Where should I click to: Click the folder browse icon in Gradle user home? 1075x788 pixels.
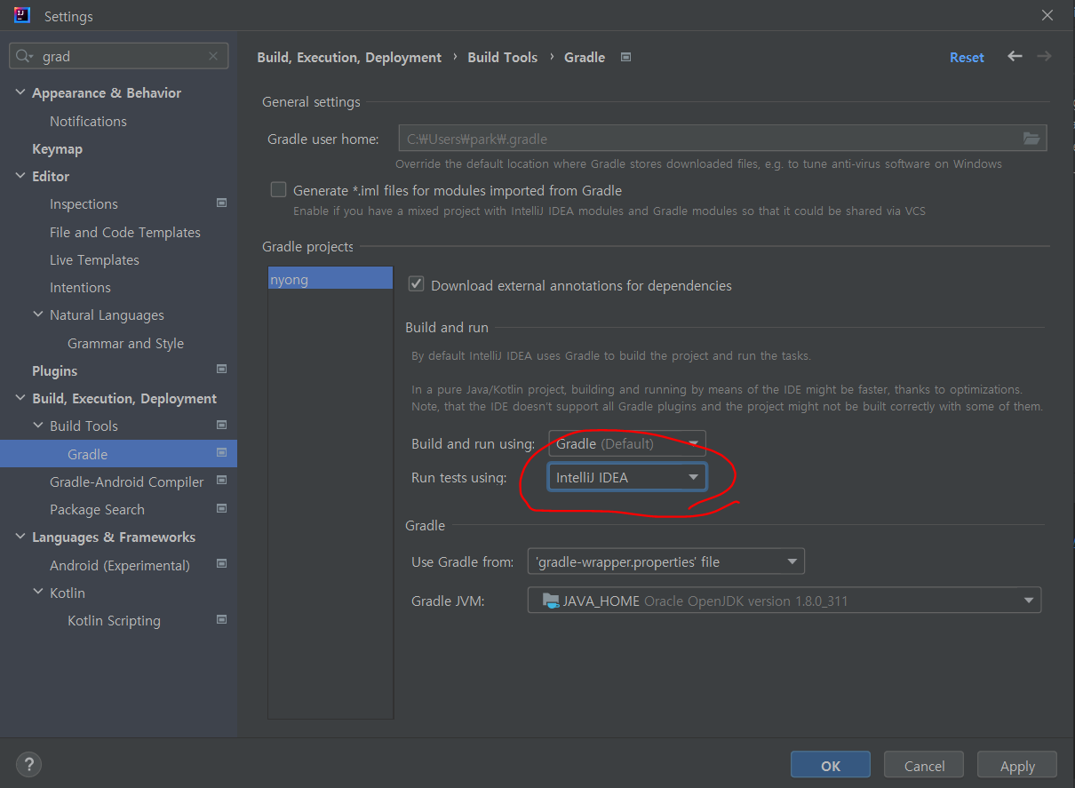(1031, 139)
